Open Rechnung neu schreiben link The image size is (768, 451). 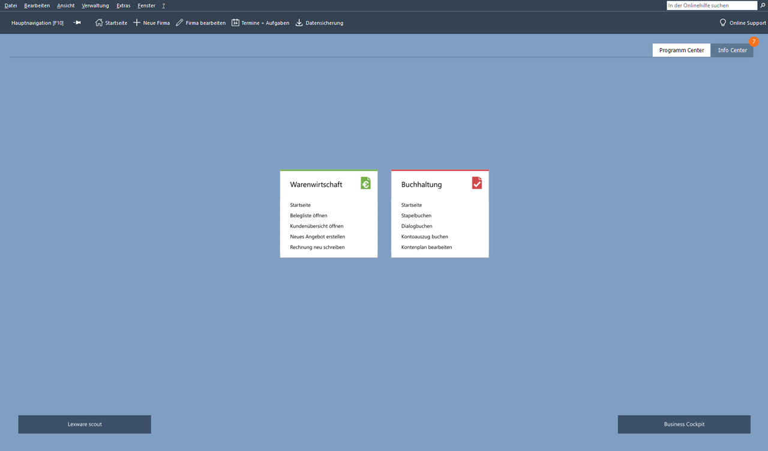pyautogui.click(x=317, y=247)
